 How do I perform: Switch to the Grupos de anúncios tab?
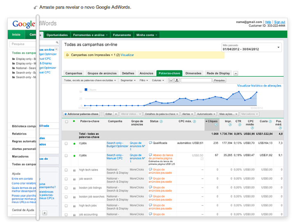pyautogui.click(x=102, y=73)
